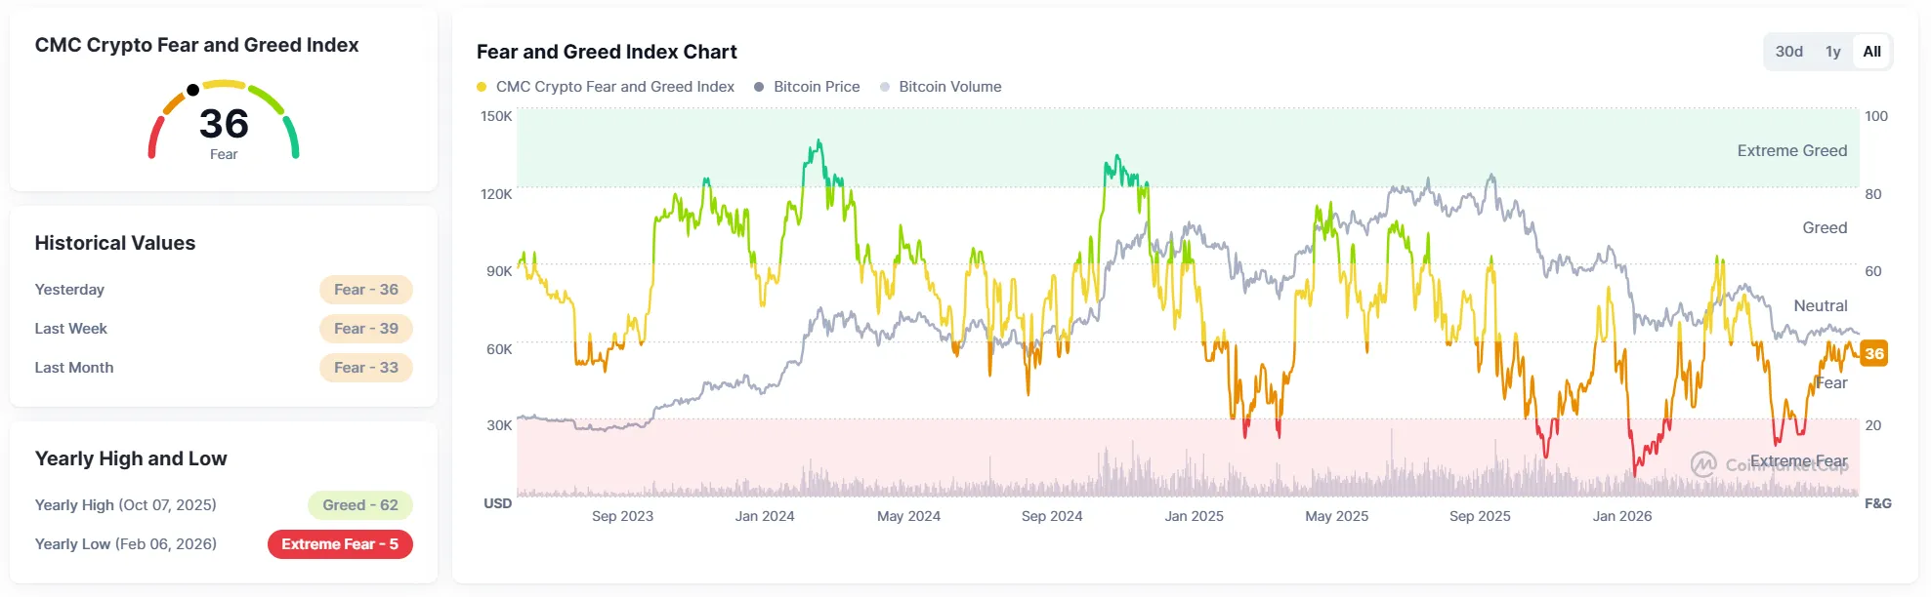Click the gauge value 36 Fear
Image resolution: width=1931 pixels, height=597 pixels.
(224, 132)
